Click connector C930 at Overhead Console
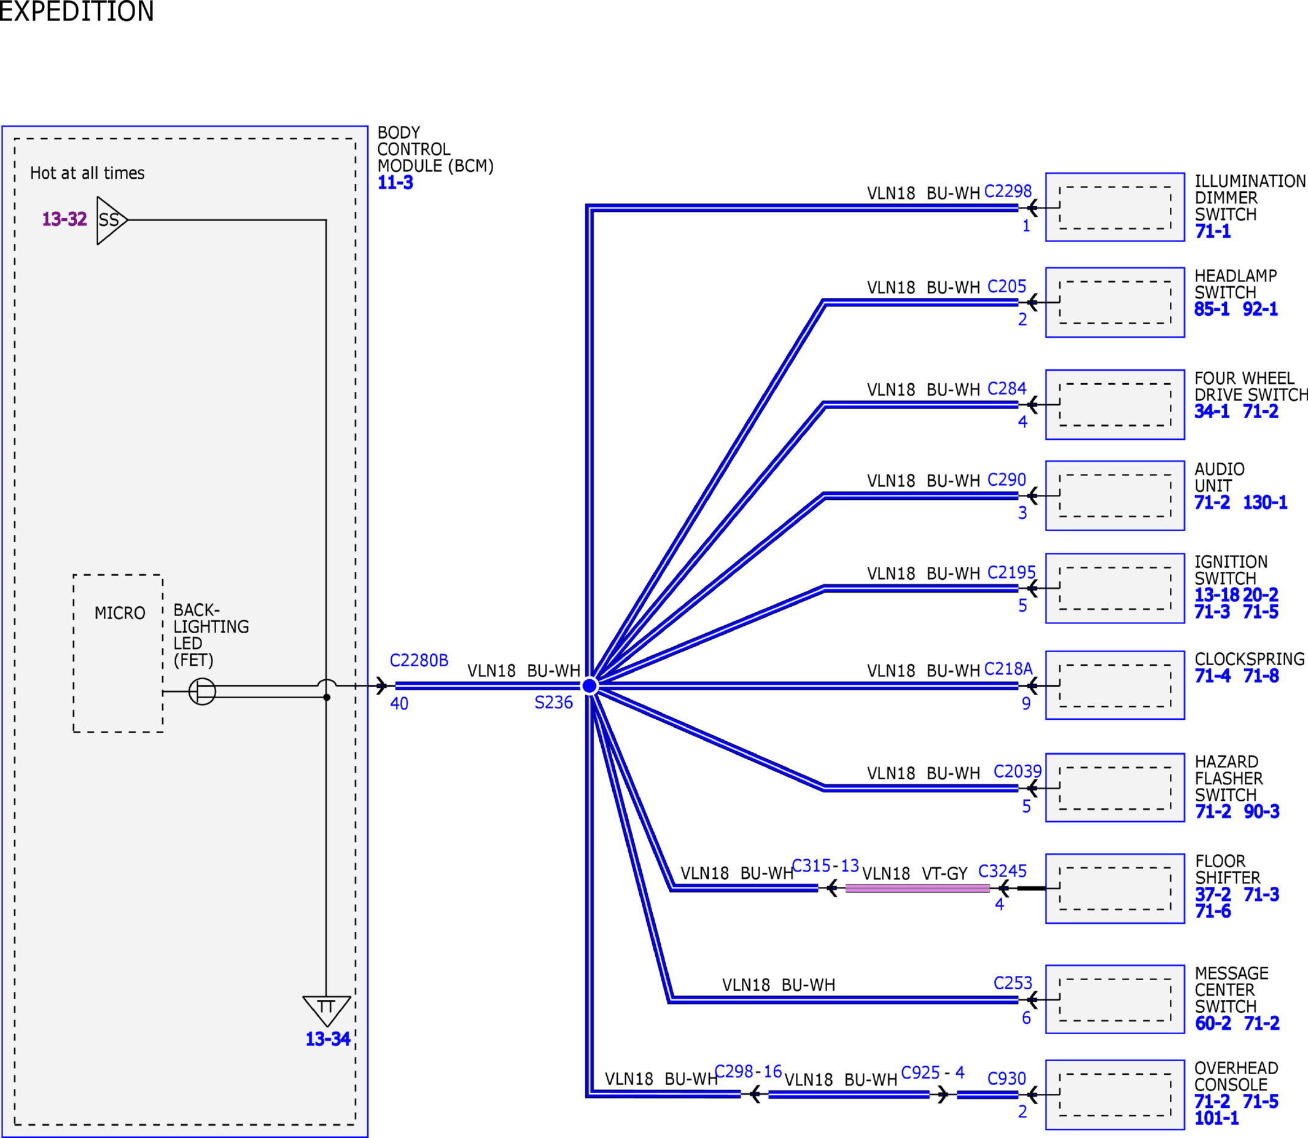 pyautogui.click(x=1006, y=1078)
